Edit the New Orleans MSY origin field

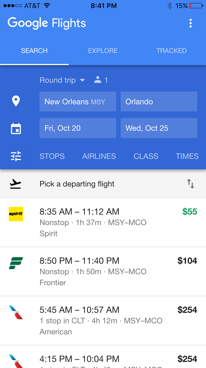[78, 102]
